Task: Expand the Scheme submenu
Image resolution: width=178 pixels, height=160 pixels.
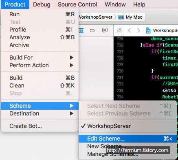Action: pyautogui.click(x=40, y=106)
